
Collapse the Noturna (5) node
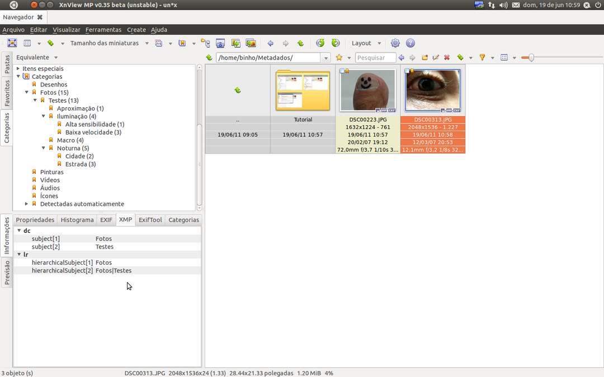point(44,148)
